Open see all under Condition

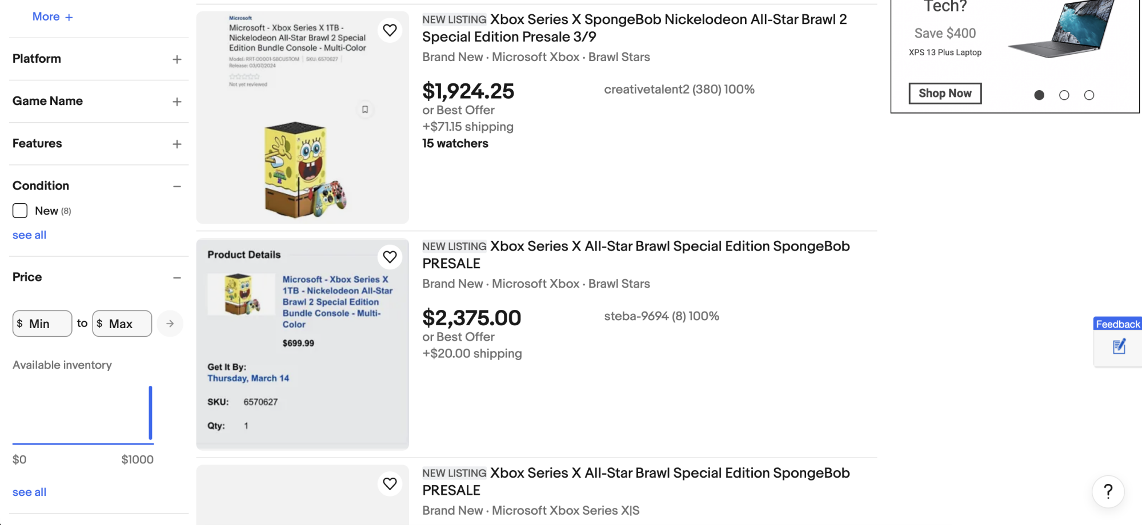[29, 235]
